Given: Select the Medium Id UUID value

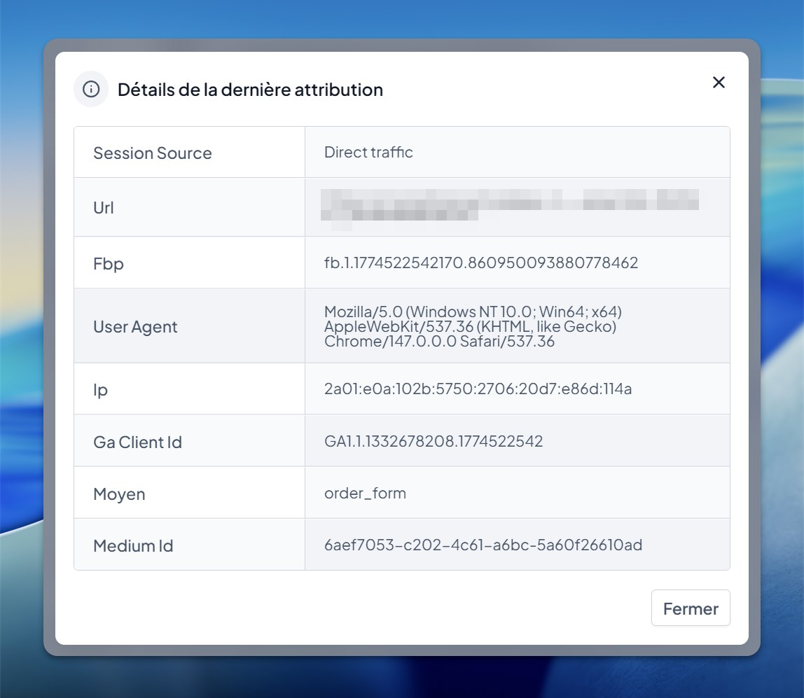Looking at the screenshot, I should (483, 545).
